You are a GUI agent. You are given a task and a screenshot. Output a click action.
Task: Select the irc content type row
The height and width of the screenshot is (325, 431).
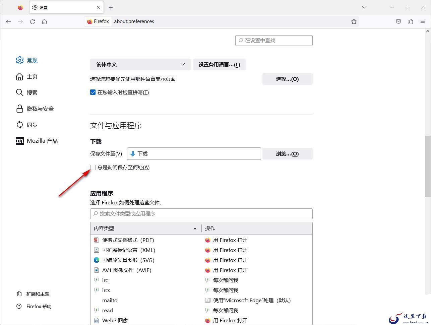(201, 280)
